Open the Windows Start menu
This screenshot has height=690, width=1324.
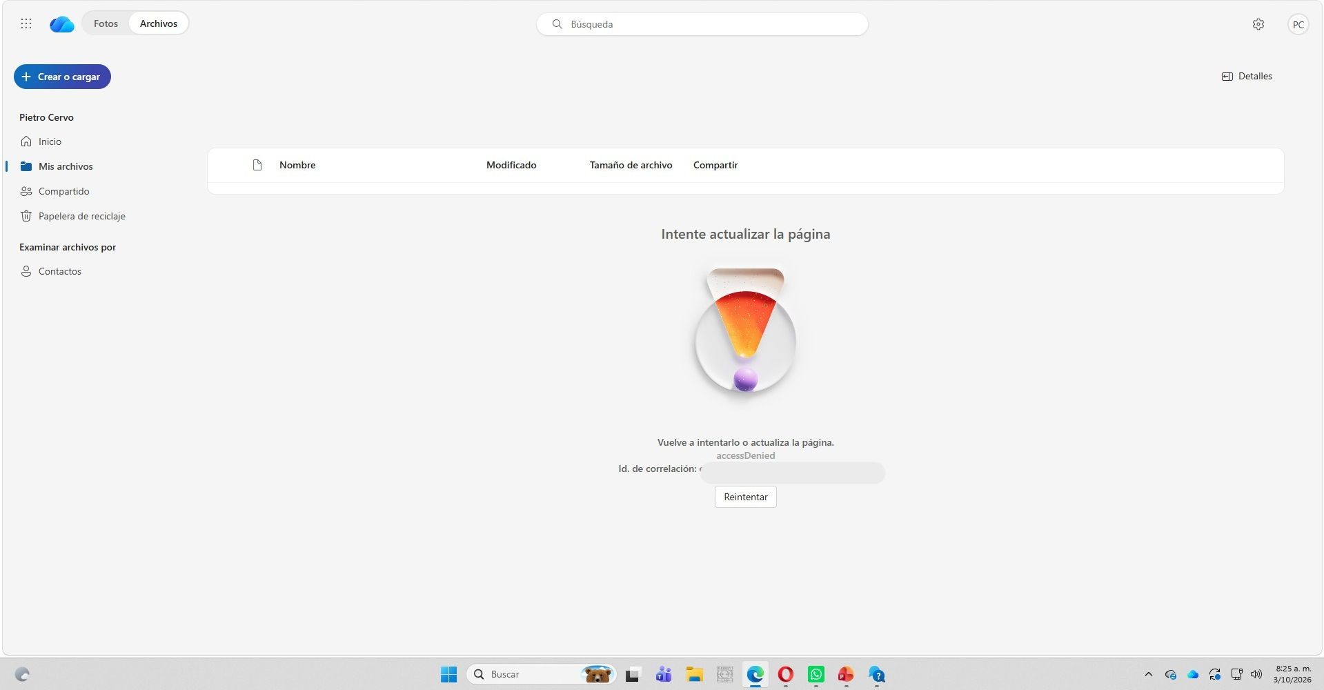pos(448,674)
